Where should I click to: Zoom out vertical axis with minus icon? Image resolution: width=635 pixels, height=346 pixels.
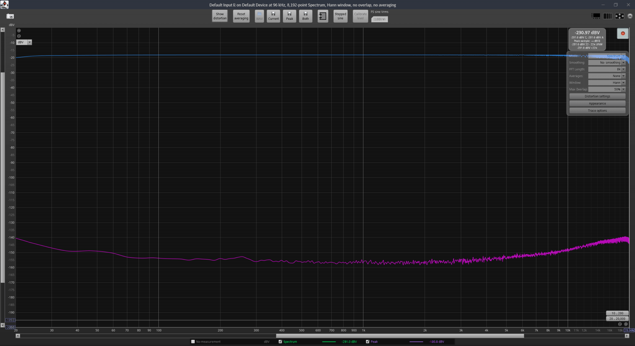coord(19,36)
